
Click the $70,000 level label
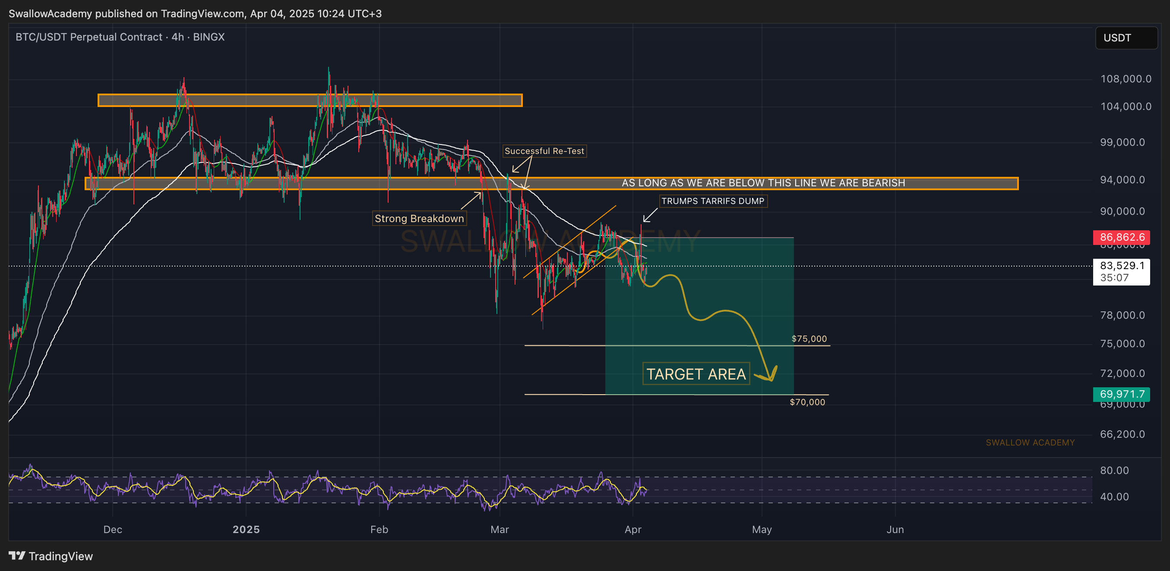[x=807, y=402]
